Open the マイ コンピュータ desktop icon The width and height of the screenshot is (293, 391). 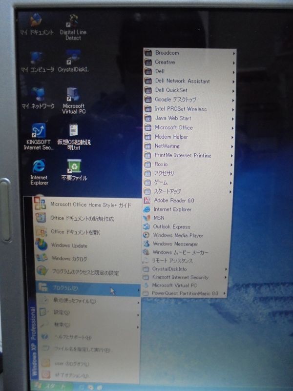tap(37, 62)
